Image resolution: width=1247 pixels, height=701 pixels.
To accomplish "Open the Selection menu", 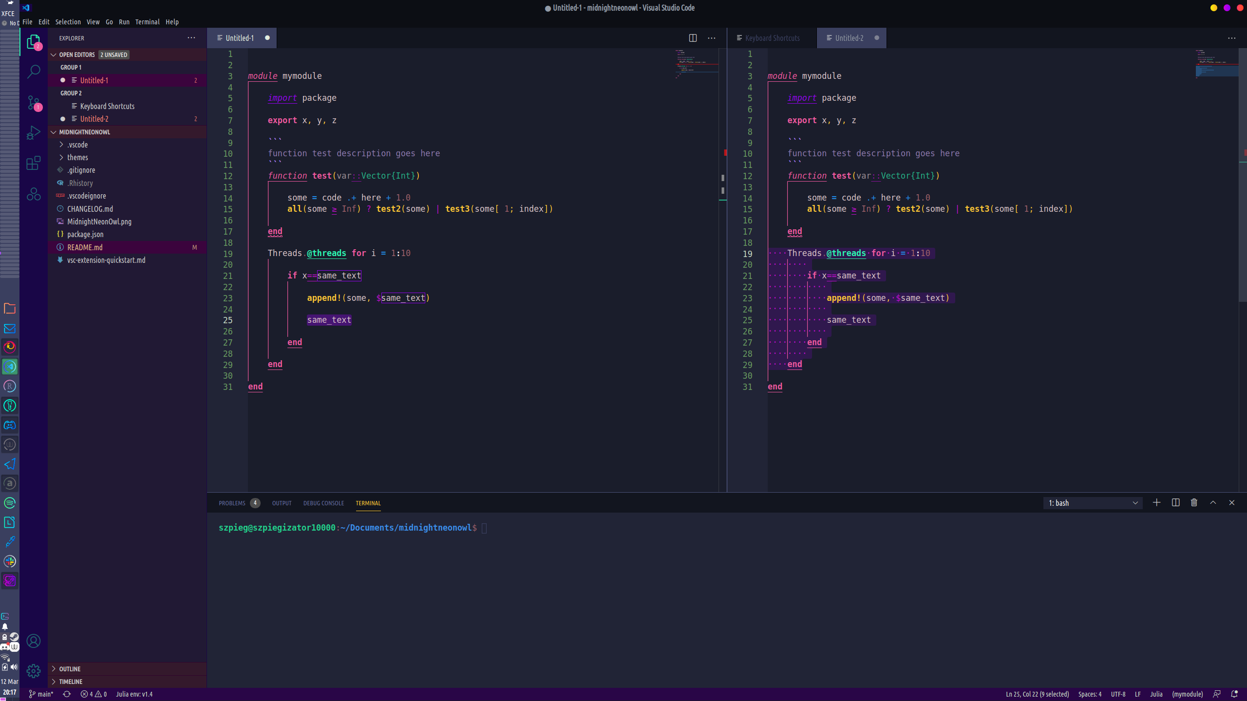I will 68,22.
